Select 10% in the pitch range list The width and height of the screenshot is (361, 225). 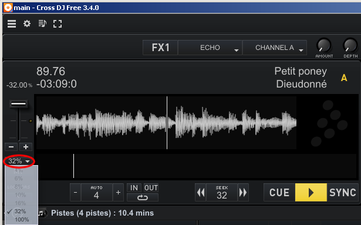coord(21,195)
